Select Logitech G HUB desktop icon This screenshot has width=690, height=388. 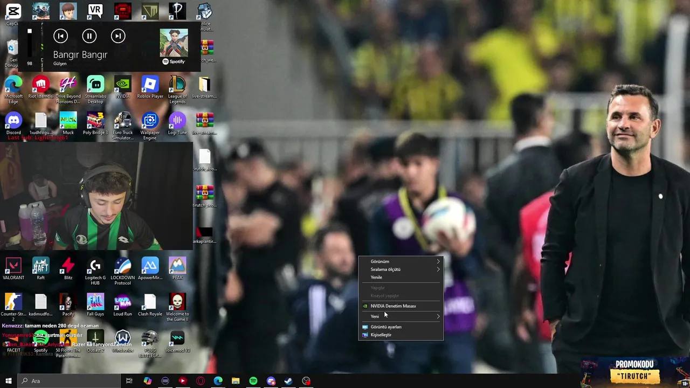(95, 271)
